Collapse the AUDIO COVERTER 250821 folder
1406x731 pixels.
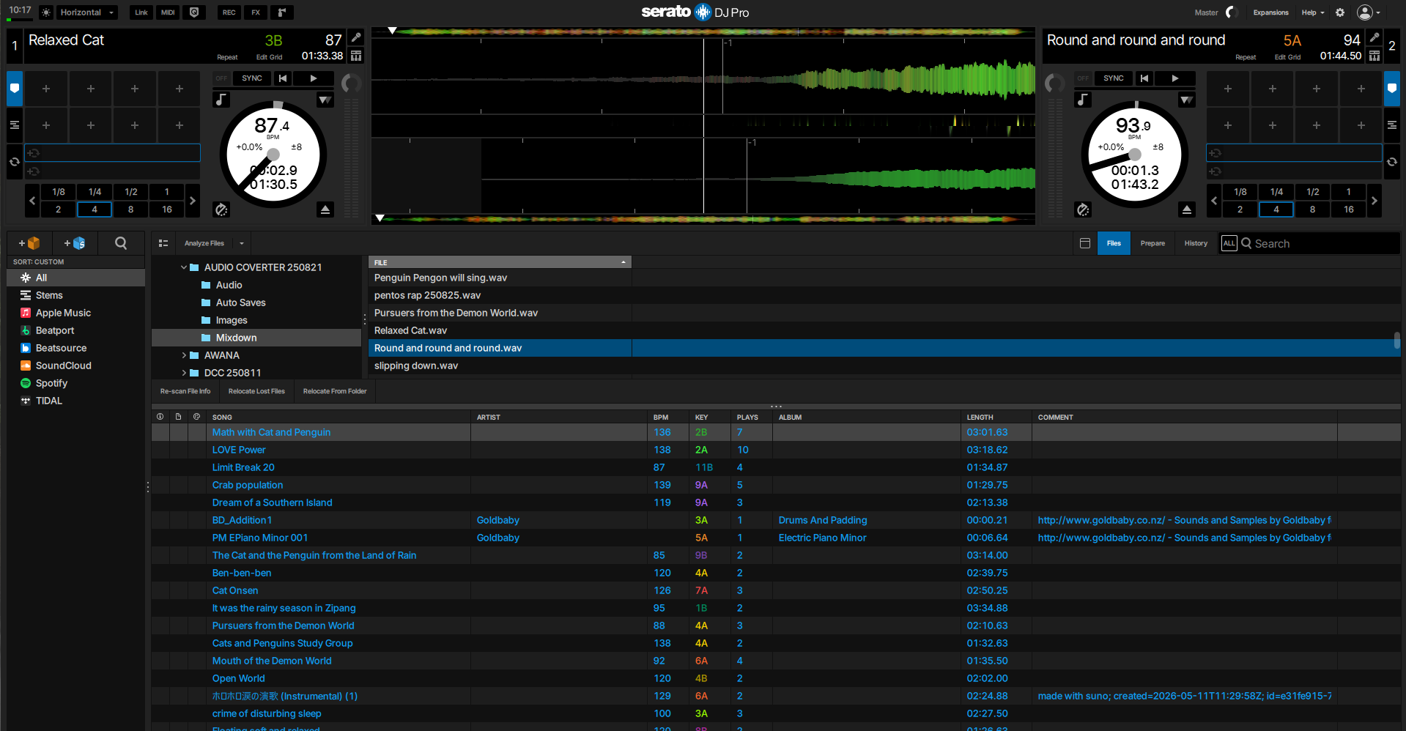pos(184,267)
